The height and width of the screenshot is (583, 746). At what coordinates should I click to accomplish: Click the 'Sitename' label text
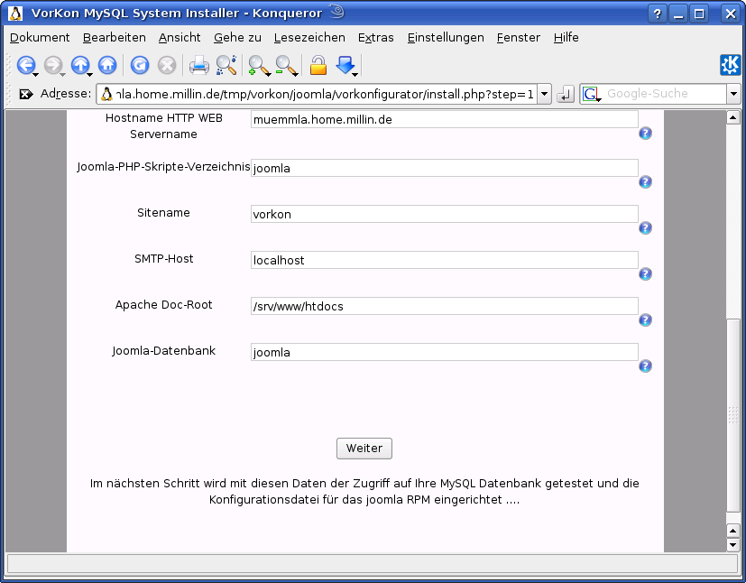[x=163, y=213]
